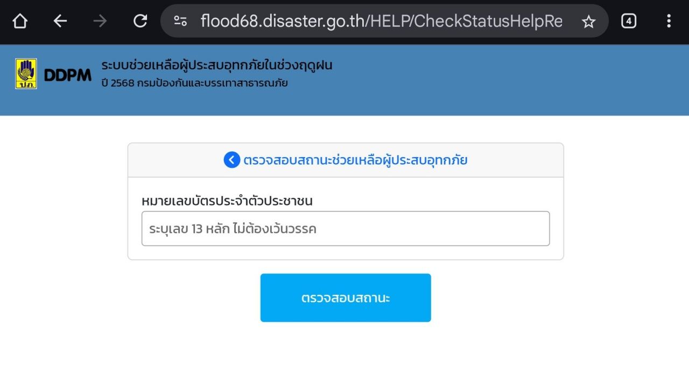
Task: Click the greyed-out forward arrow
Action: 100,22
